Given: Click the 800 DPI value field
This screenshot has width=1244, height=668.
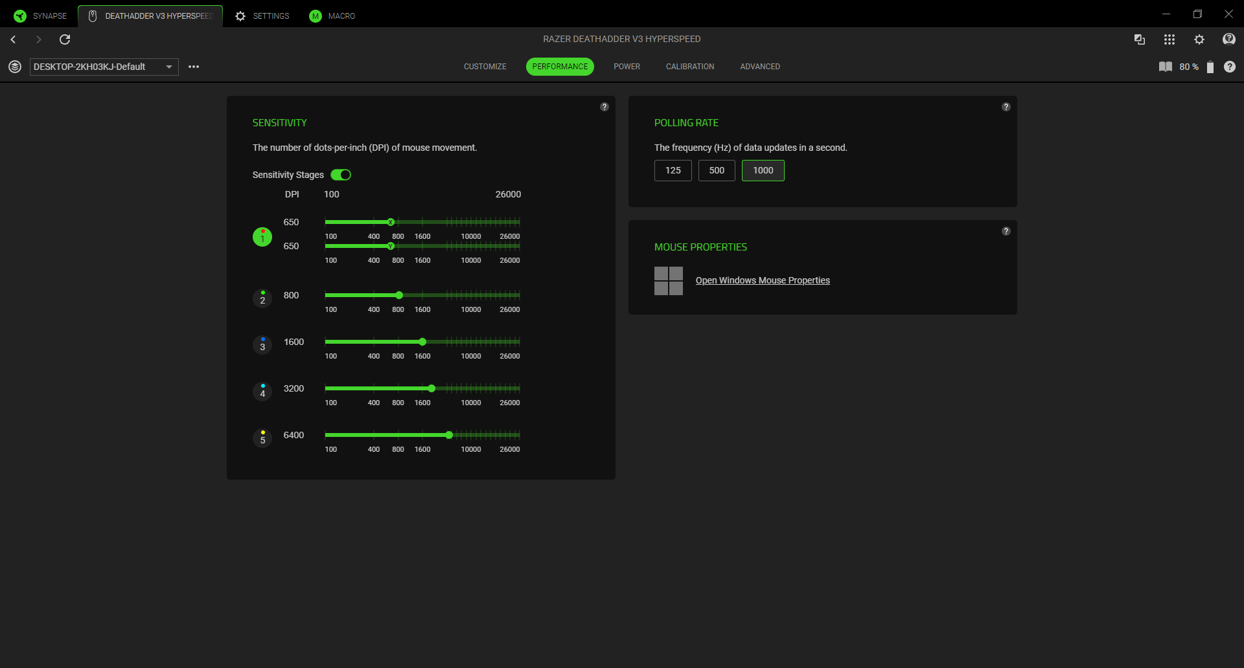Looking at the screenshot, I should click(291, 295).
